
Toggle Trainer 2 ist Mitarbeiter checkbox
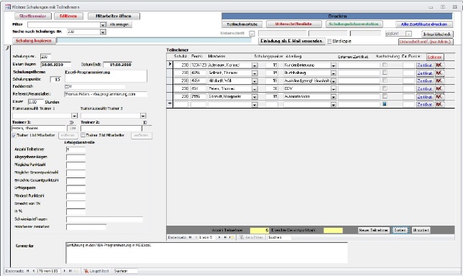(x=83, y=135)
